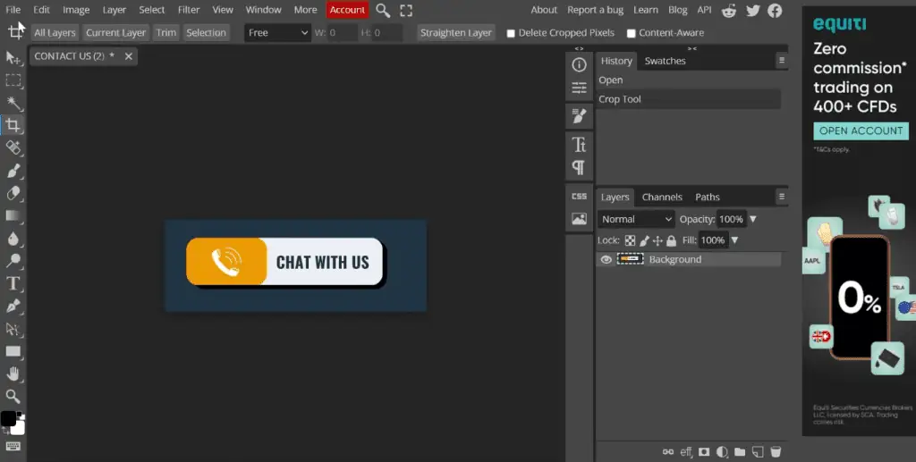
Task: Select the Blur droplet tool
Action: click(x=13, y=238)
